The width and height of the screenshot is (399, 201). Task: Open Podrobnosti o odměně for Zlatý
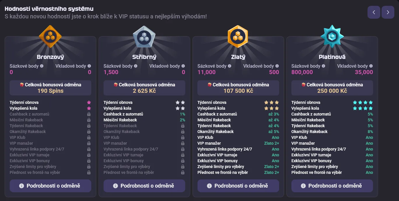pos(238,186)
